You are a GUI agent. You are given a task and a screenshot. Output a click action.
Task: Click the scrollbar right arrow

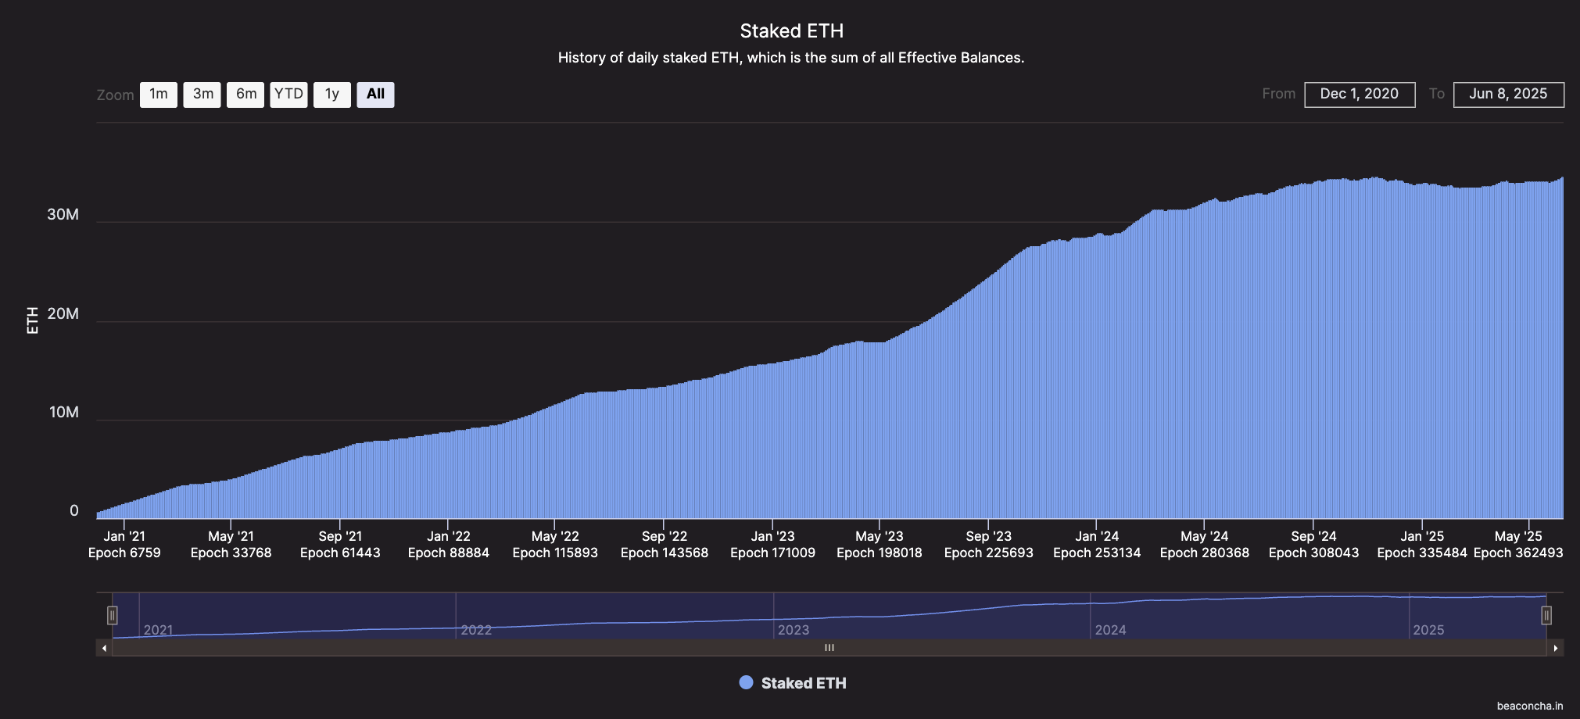click(x=1555, y=648)
